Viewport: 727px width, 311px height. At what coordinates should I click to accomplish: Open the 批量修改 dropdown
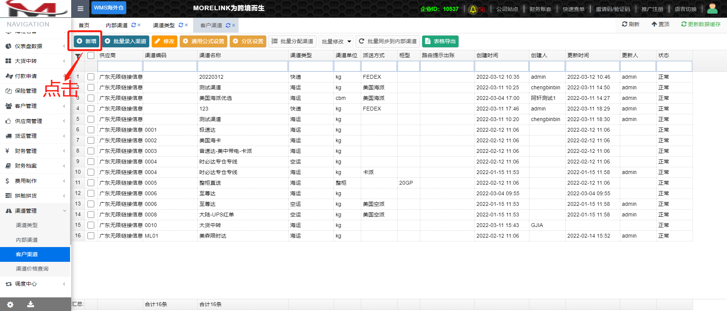click(x=336, y=41)
